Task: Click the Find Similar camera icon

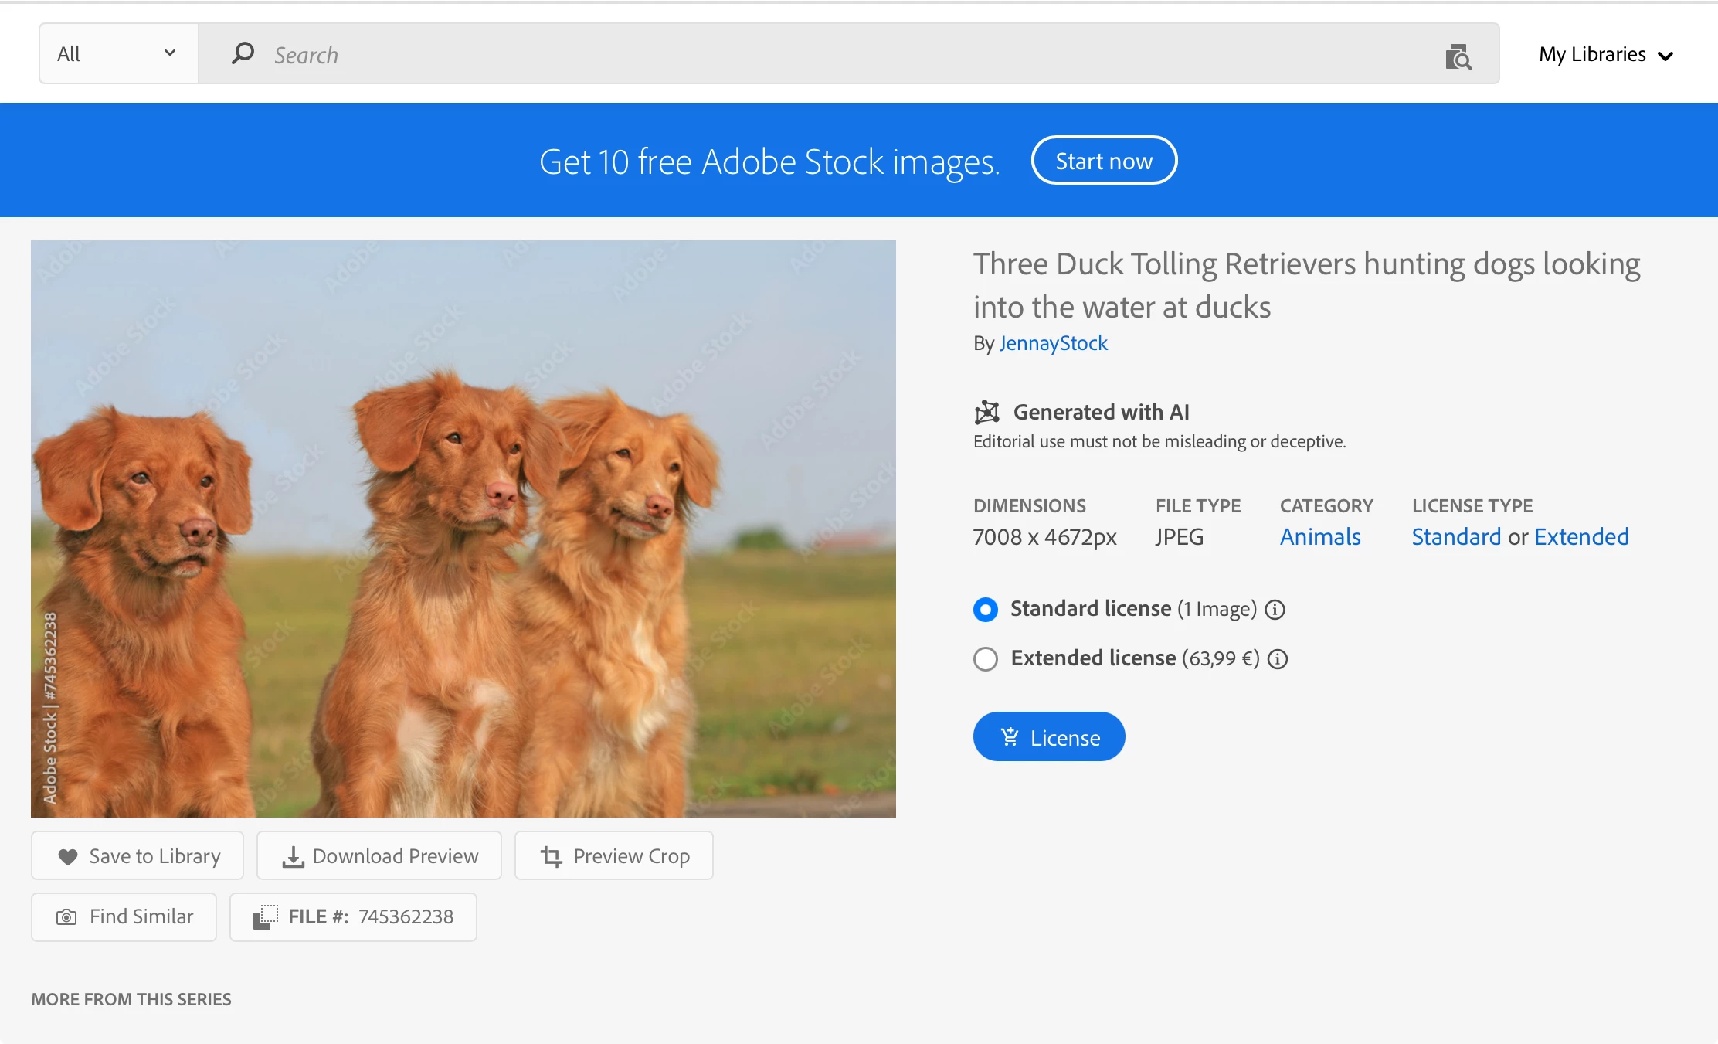Action: click(66, 917)
